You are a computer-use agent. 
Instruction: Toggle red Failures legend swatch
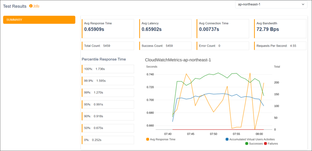[x=265, y=144]
